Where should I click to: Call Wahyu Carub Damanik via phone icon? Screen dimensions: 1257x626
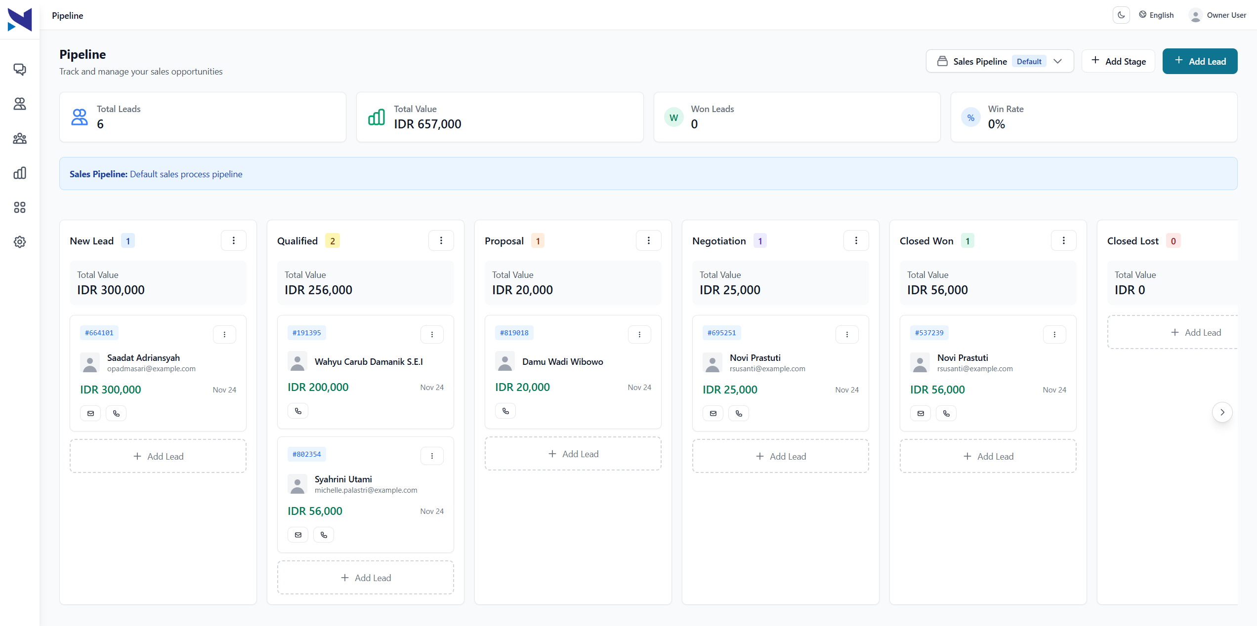(x=298, y=411)
